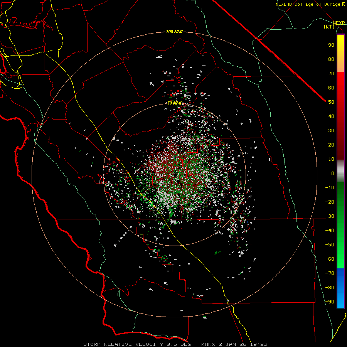347x347 pixels.
Task: Click the -20 knot colorbar label
Action: pos(330,202)
